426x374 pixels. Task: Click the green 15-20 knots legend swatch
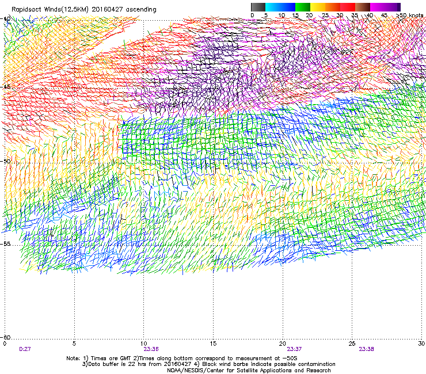pyautogui.click(x=303, y=7)
